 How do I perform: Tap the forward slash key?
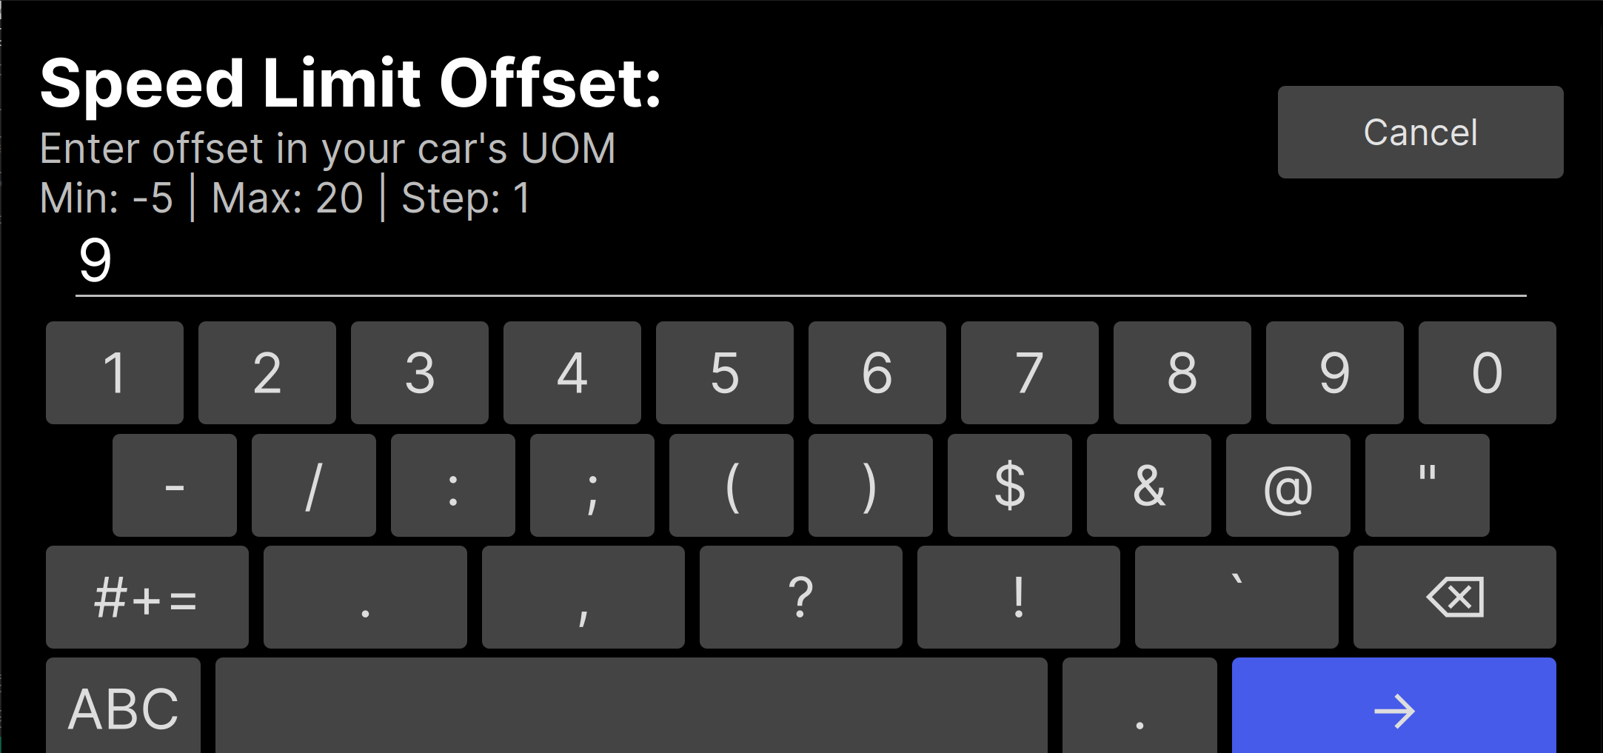pyautogui.click(x=313, y=485)
